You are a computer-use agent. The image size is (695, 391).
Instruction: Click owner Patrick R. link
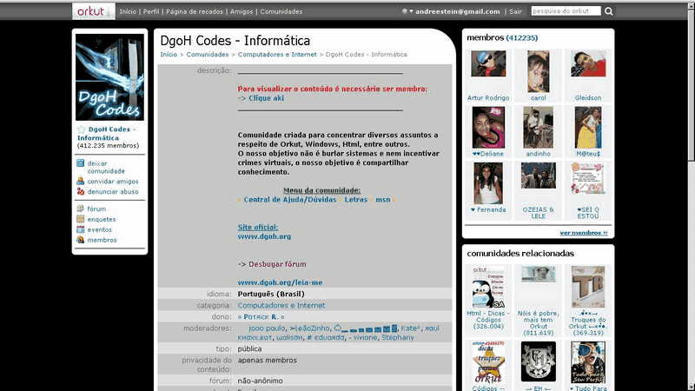[x=261, y=317]
